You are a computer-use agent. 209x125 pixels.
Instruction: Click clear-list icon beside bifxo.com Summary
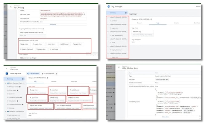point(23,79)
